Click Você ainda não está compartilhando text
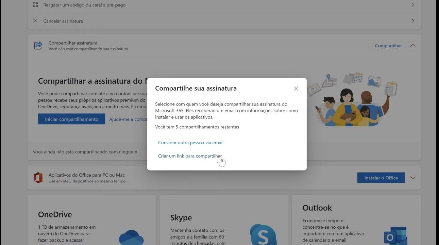The image size is (439, 245). point(85,152)
